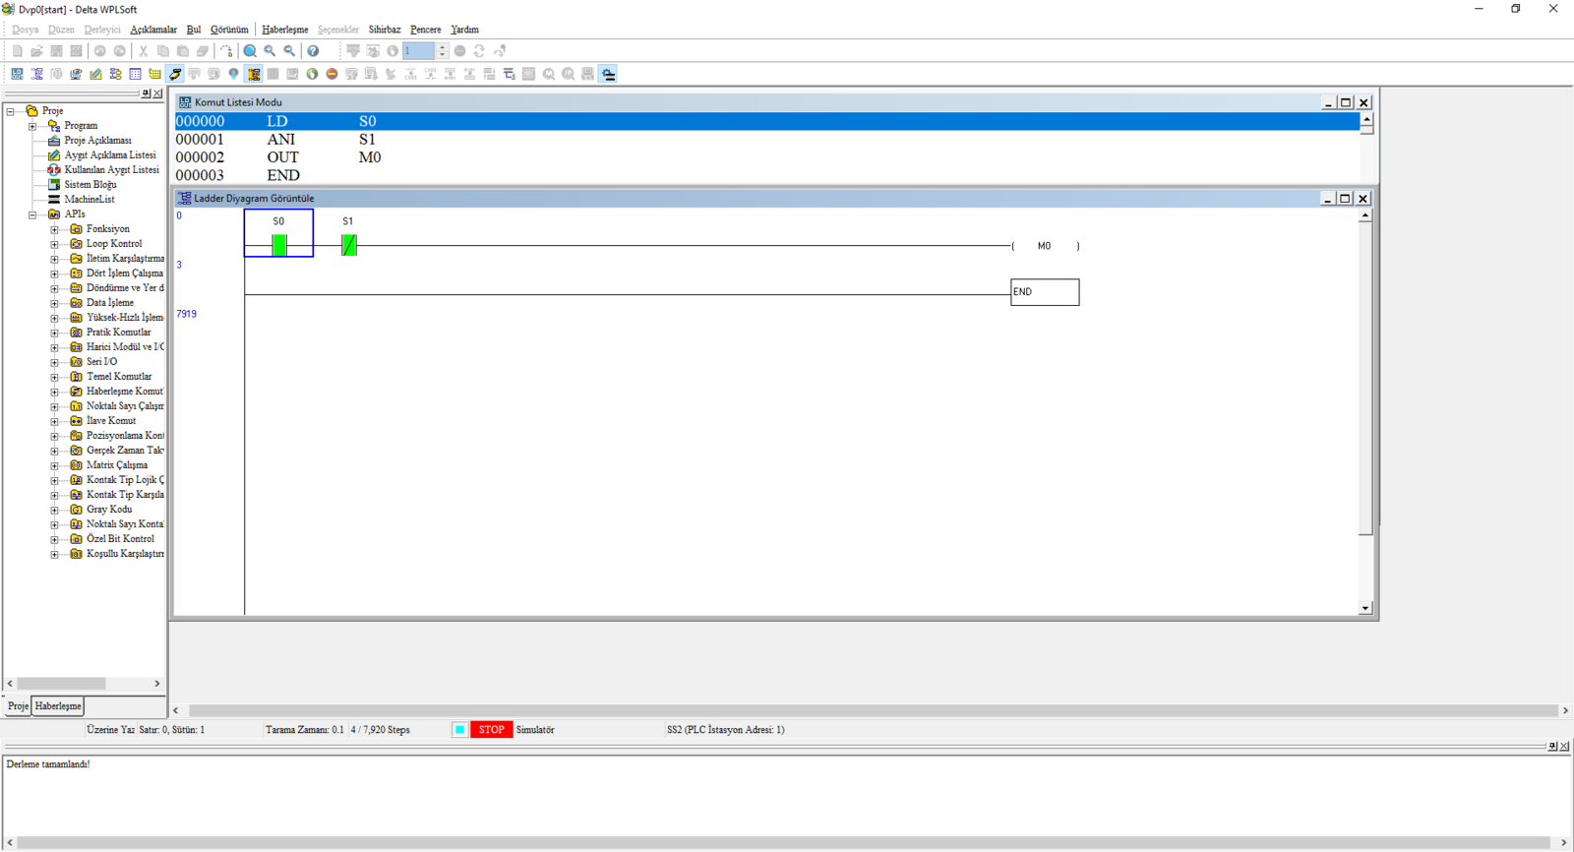Image resolution: width=1574 pixels, height=852 pixels.
Task: Open the Sihirbaz menu
Action: point(385,30)
